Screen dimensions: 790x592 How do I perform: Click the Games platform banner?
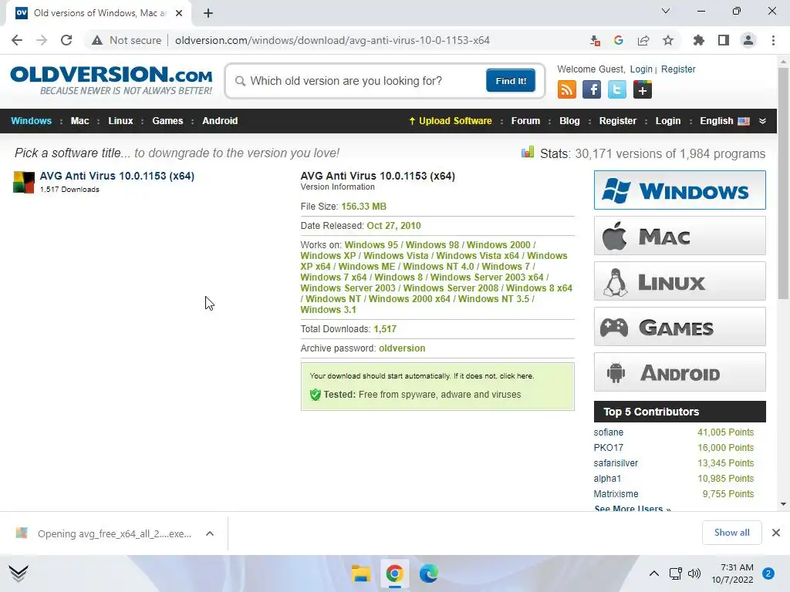click(x=680, y=327)
